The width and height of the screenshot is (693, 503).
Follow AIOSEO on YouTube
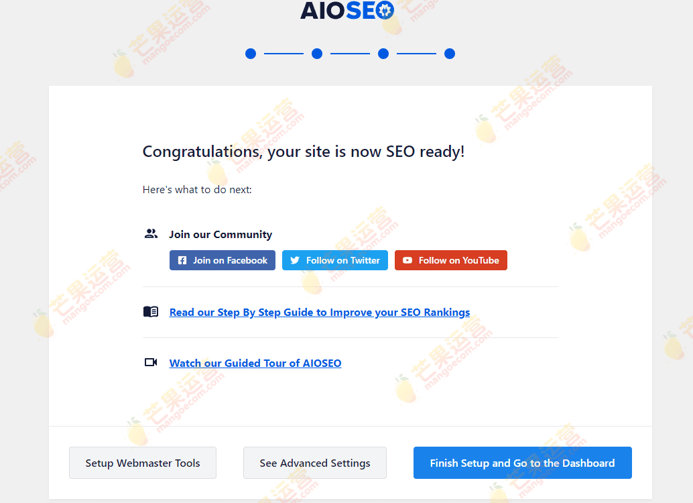coord(450,260)
